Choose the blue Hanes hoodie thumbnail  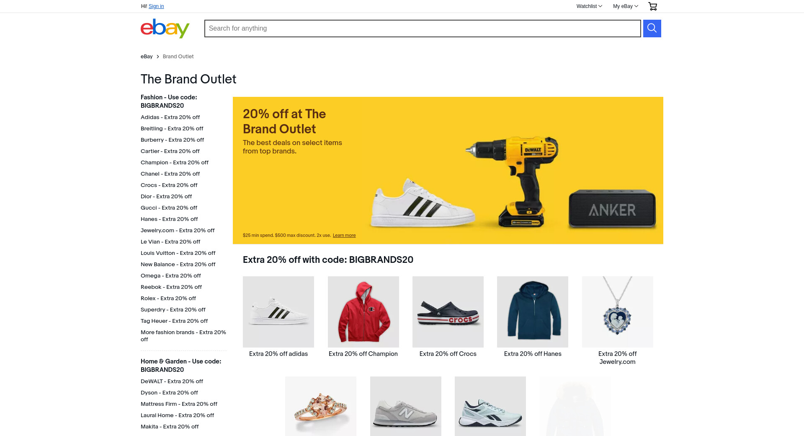click(x=533, y=312)
